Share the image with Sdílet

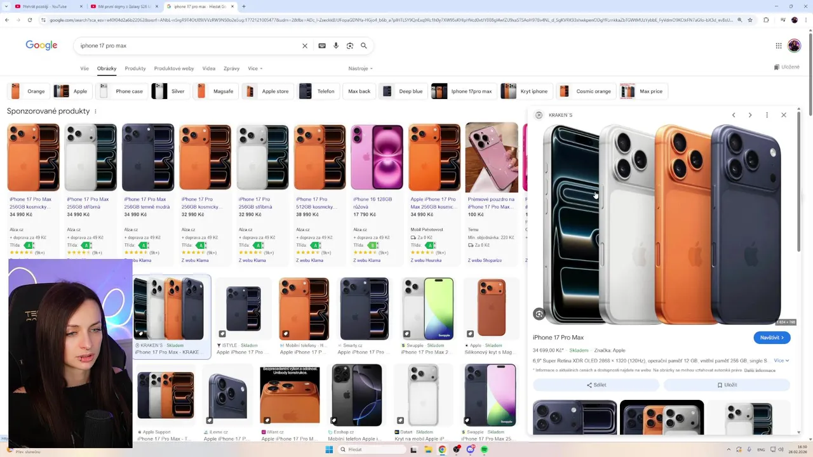[x=596, y=385]
